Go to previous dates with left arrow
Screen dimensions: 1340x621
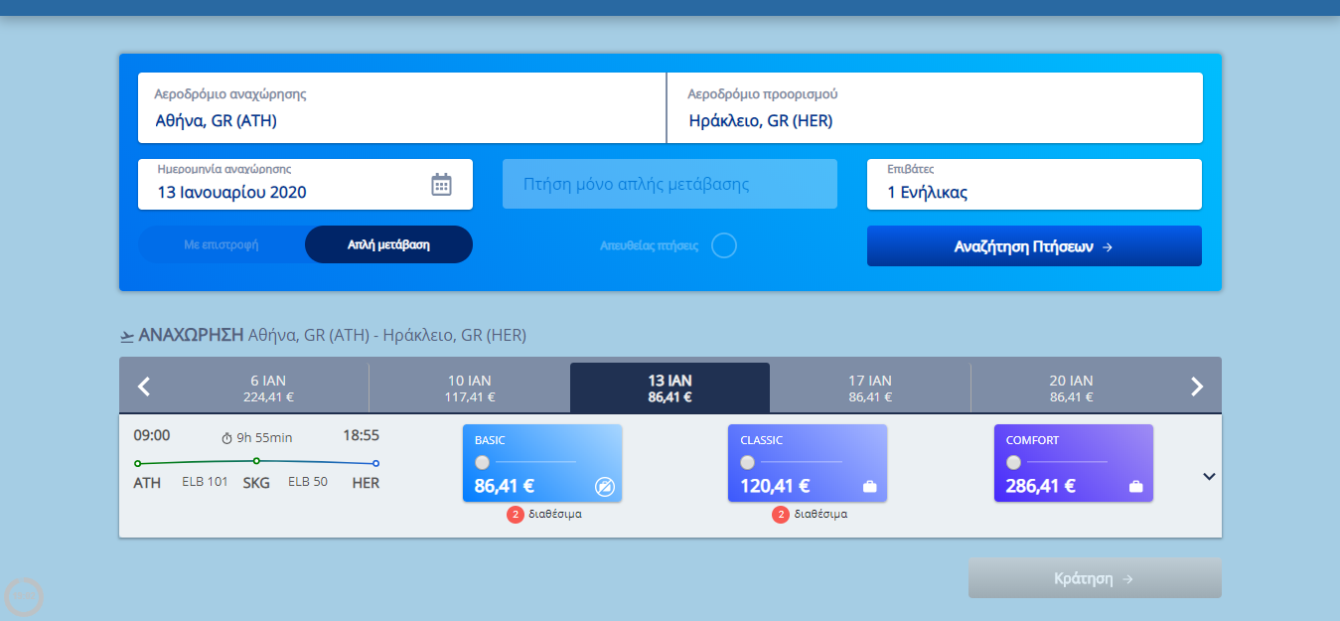pos(144,387)
